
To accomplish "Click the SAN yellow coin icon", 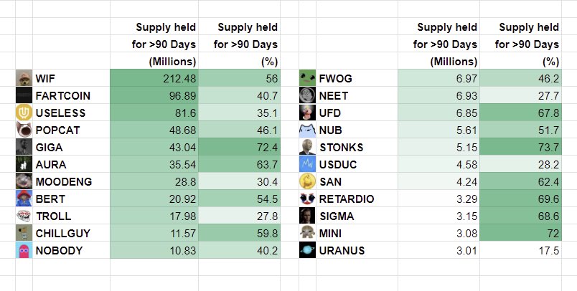I will pyautogui.click(x=308, y=181).
